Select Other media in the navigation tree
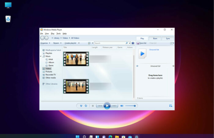The image size is (214, 138). pyautogui.click(x=49, y=78)
